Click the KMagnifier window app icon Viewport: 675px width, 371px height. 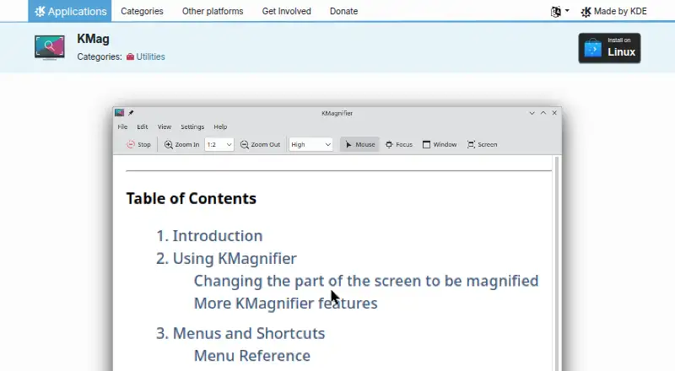[x=119, y=113]
